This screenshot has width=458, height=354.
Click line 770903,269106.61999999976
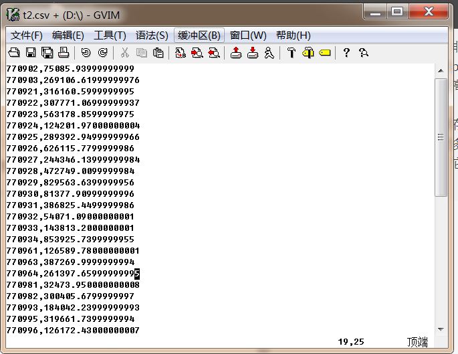(x=73, y=80)
